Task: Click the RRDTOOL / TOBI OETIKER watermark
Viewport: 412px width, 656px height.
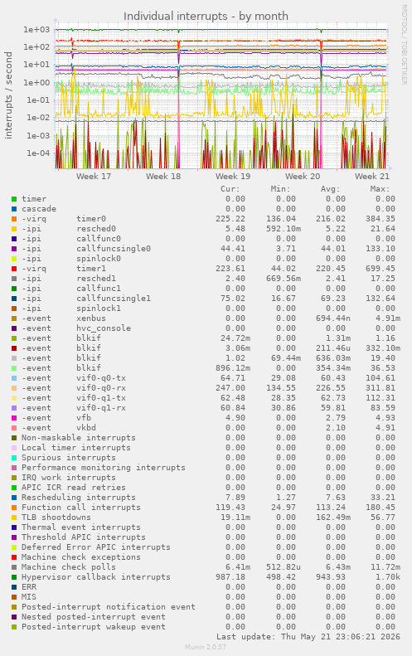Action: [404, 45]
